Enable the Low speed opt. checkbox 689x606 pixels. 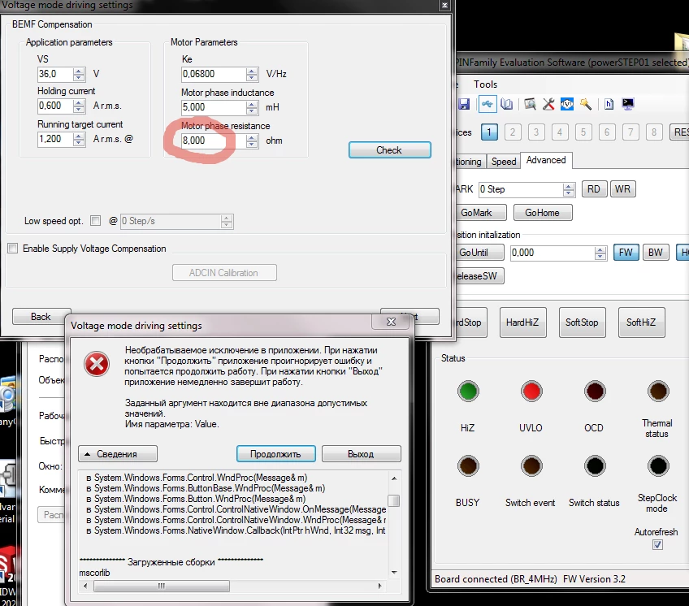(x=95, y=221)
